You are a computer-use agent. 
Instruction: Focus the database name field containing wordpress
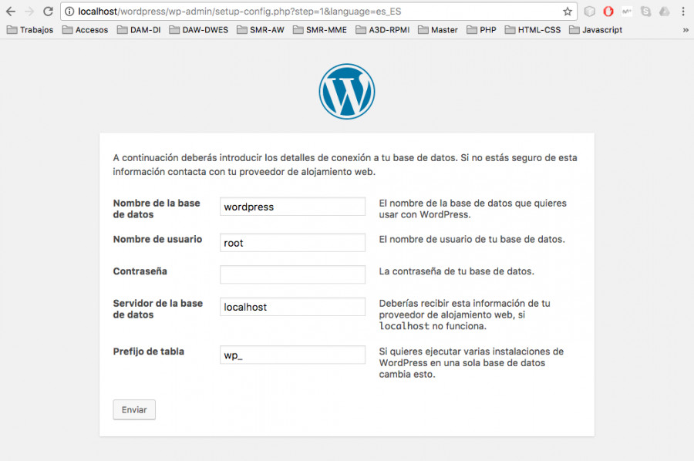(292, 207)
